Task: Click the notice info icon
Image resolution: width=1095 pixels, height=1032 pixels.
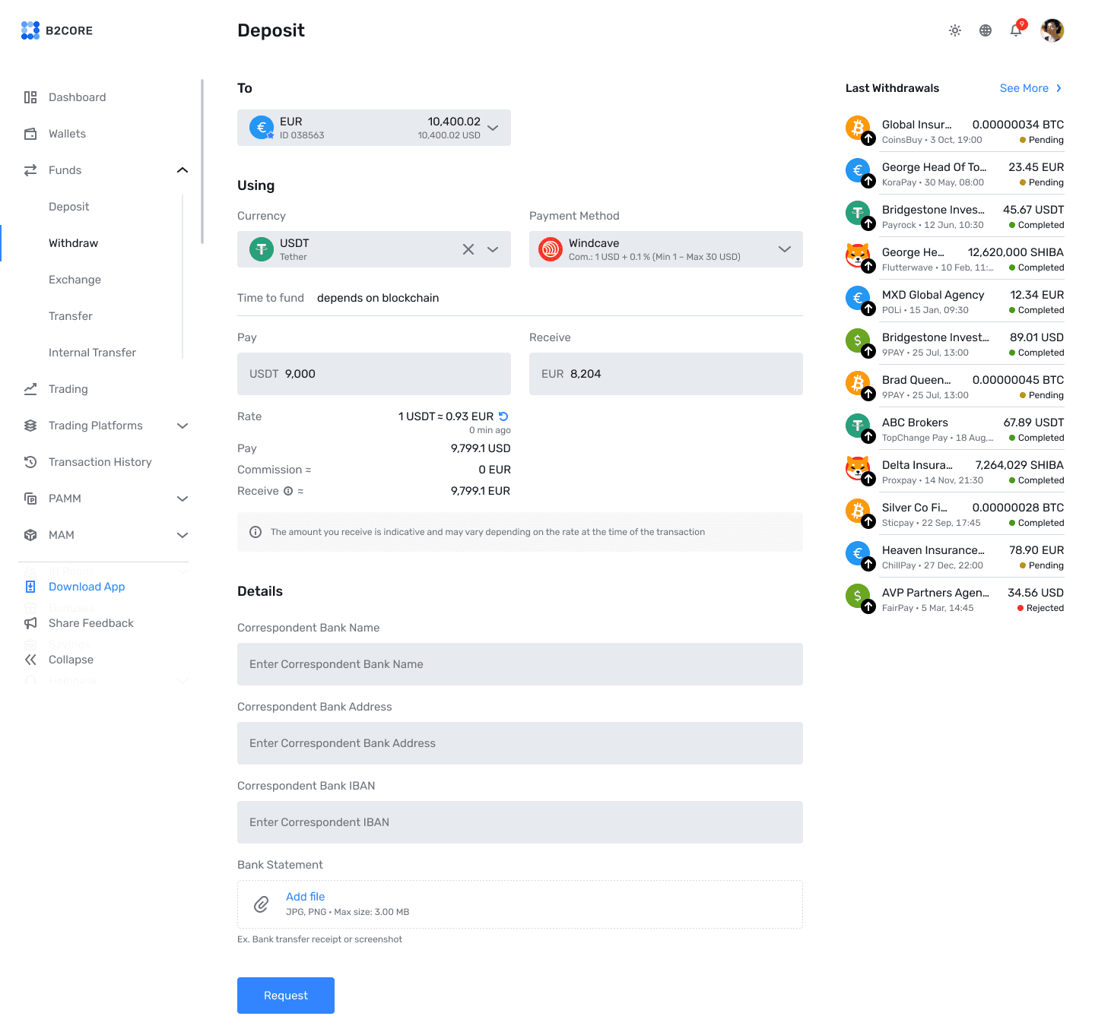Action: (x=255, y=532)
